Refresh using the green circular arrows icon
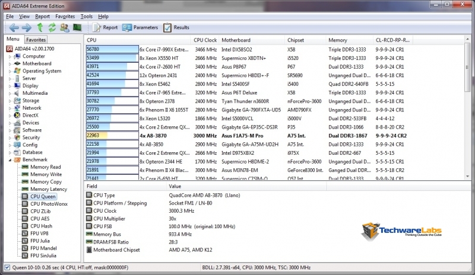This screenshot has width=475, height=275. [x=52, y=27]
